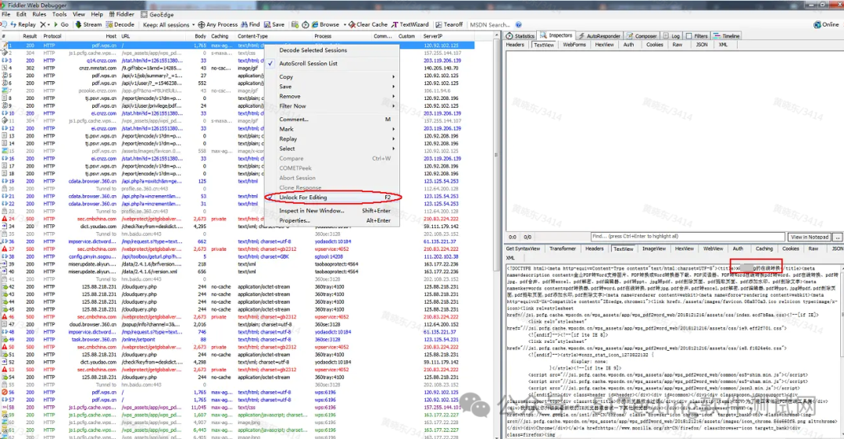Viewport: 844px width, 439px height.
Task: Click the comment bubble toolbar icon
Action: [x=5, y=25]
